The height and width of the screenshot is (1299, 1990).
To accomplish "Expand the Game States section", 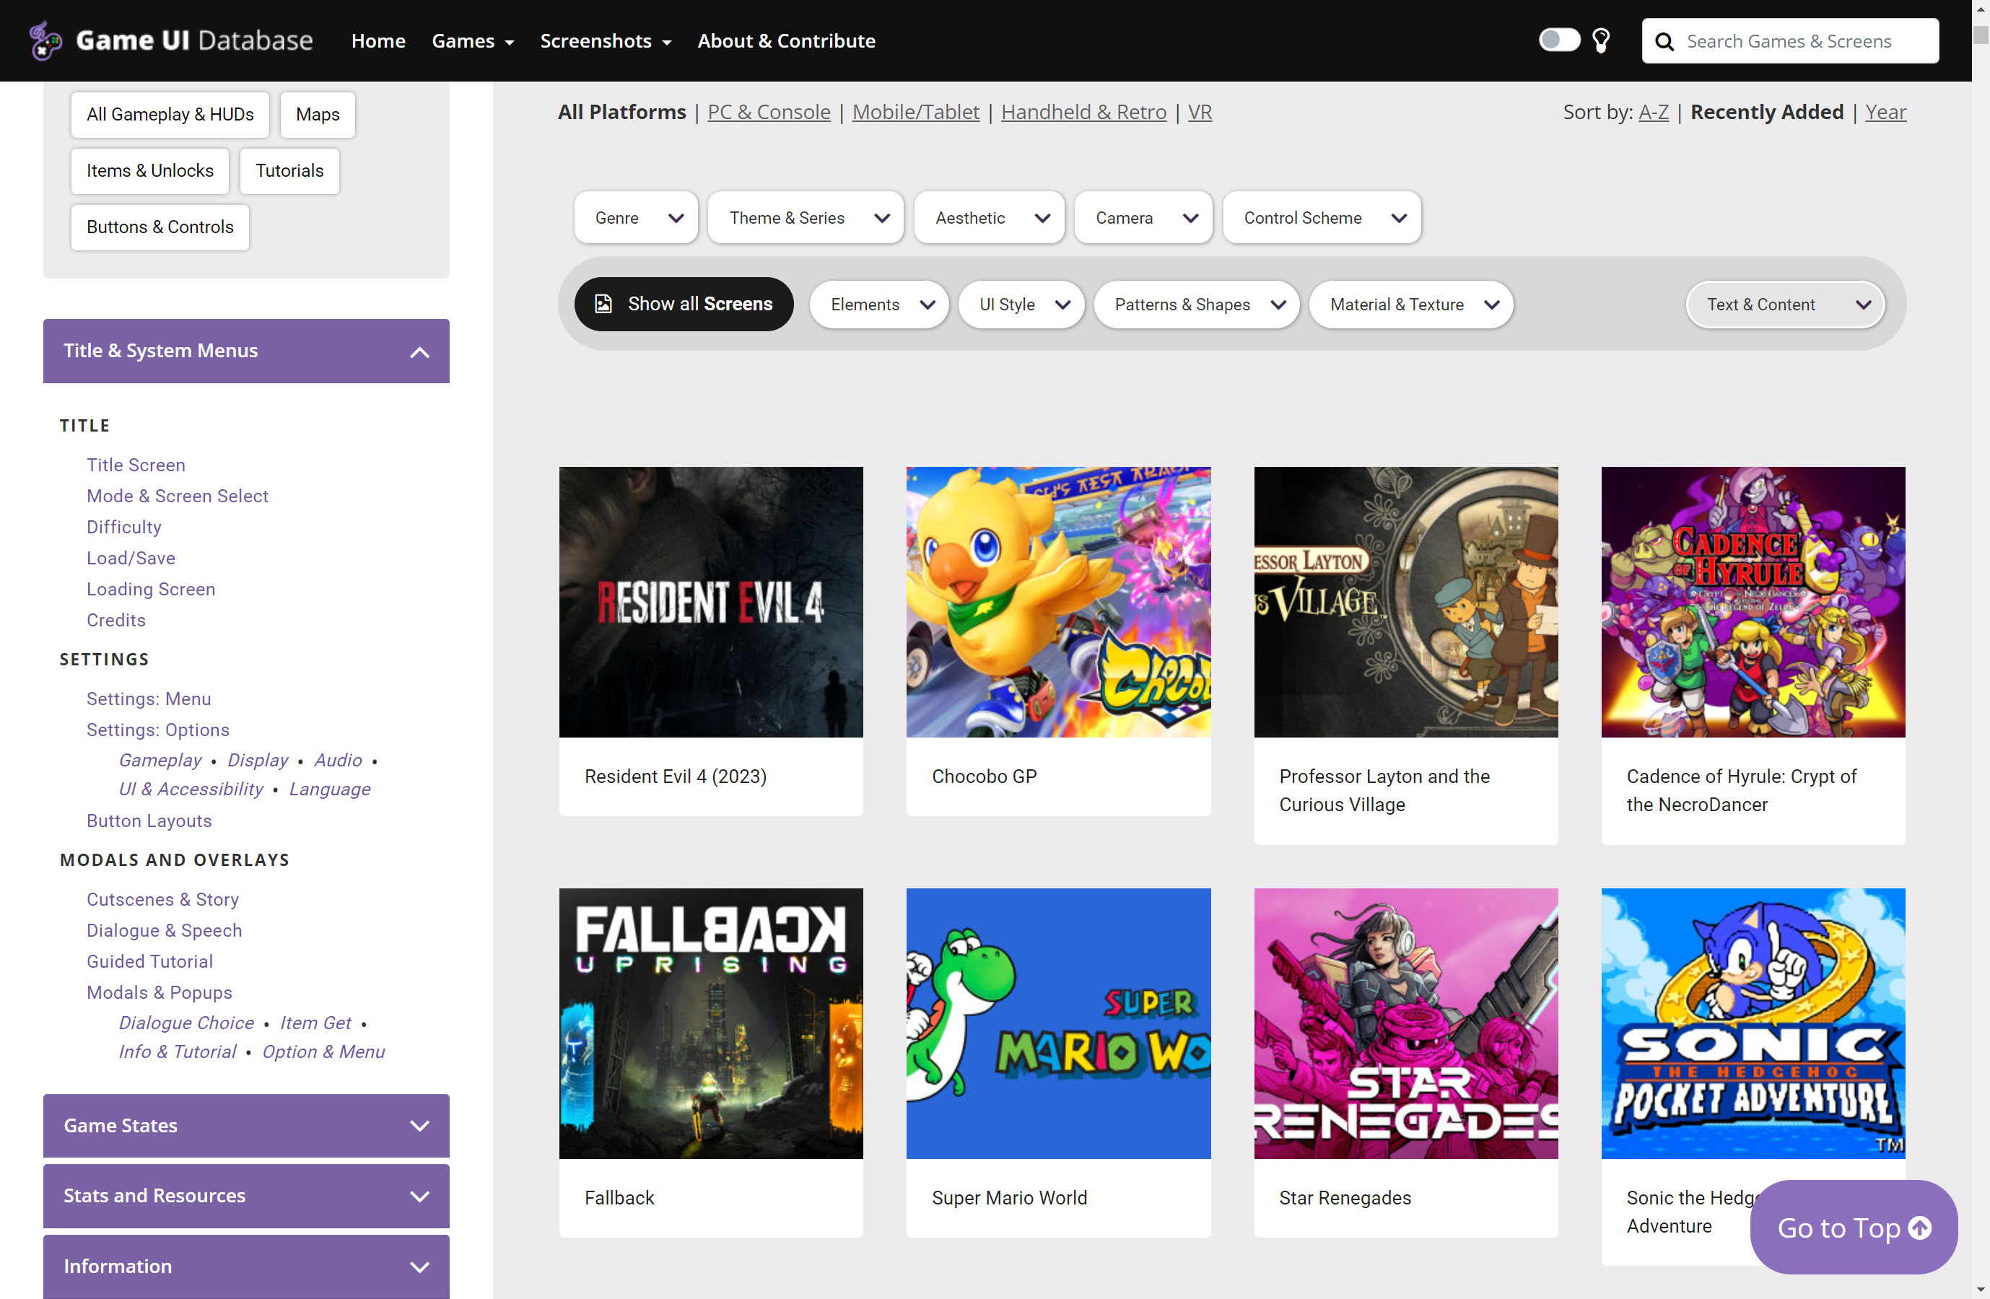I will point(419,1125).
